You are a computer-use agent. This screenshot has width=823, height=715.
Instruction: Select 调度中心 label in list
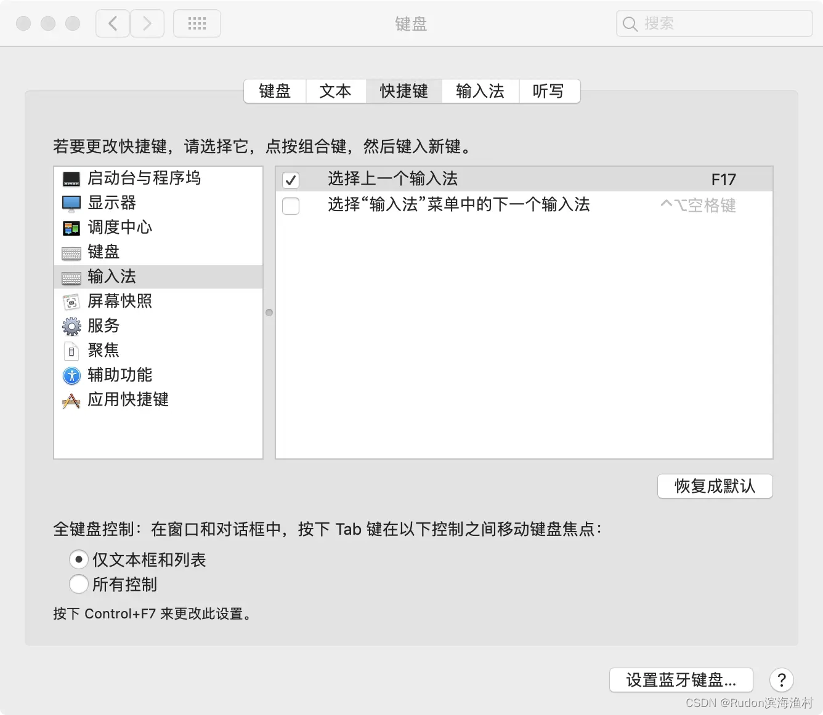(x=120, y=228)
